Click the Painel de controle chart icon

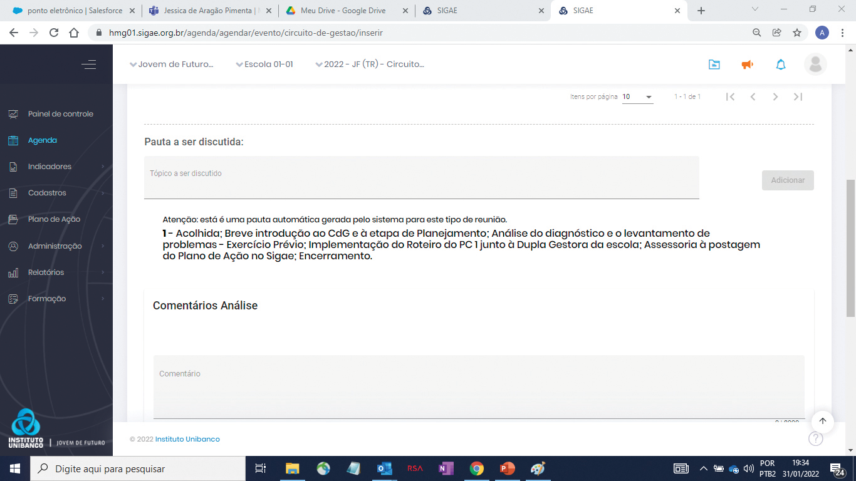coord(13,114)
